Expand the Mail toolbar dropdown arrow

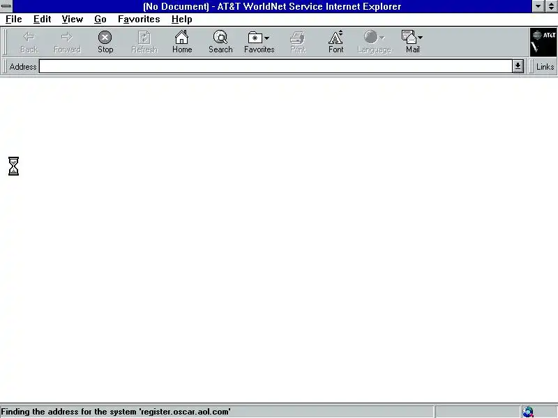(x=421, y=38)
